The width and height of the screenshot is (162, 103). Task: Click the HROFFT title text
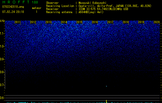16,2
